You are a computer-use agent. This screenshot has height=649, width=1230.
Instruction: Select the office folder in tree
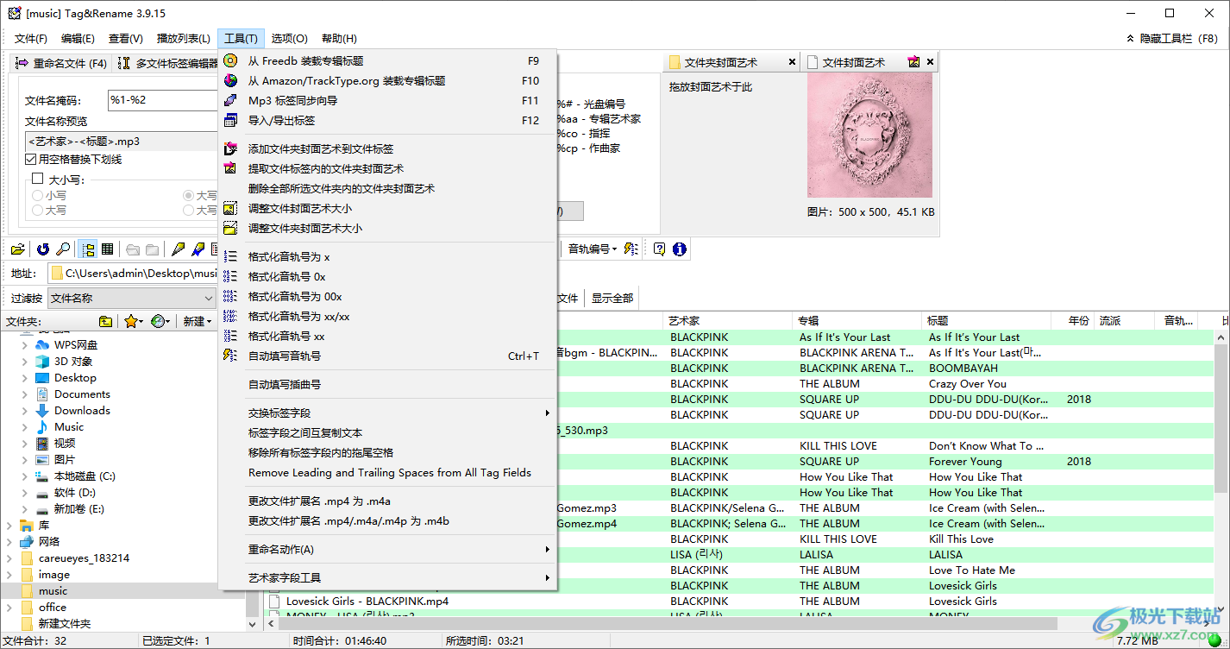click(53, 608)
